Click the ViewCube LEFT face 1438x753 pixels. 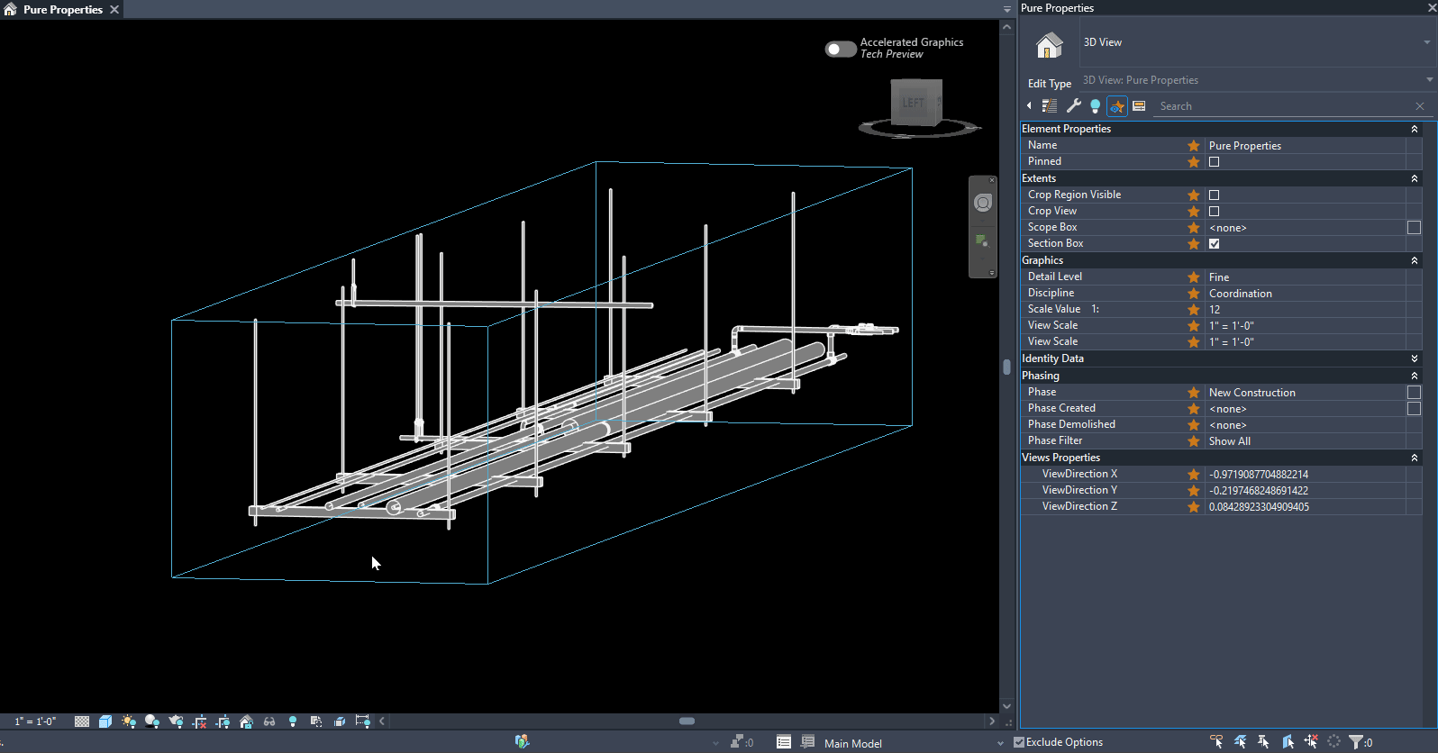tap(914, 103)
